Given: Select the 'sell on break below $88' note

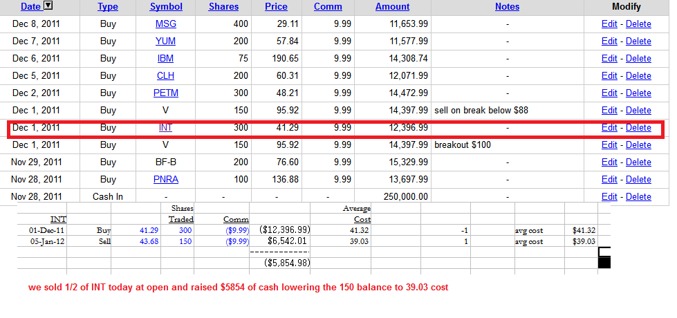Looking at the screenshot, I should 481,111.
